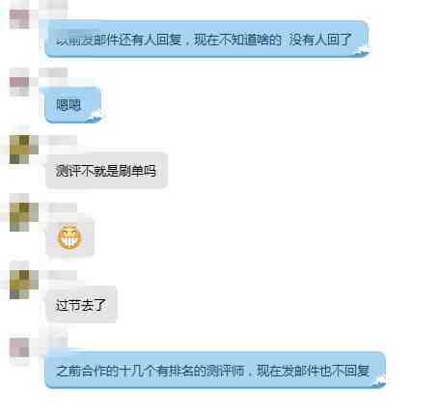This screenshot has height=415, width=439.
Task: Open the olive avatar beside '测评不就是刷单吗'
Action: 24,150
